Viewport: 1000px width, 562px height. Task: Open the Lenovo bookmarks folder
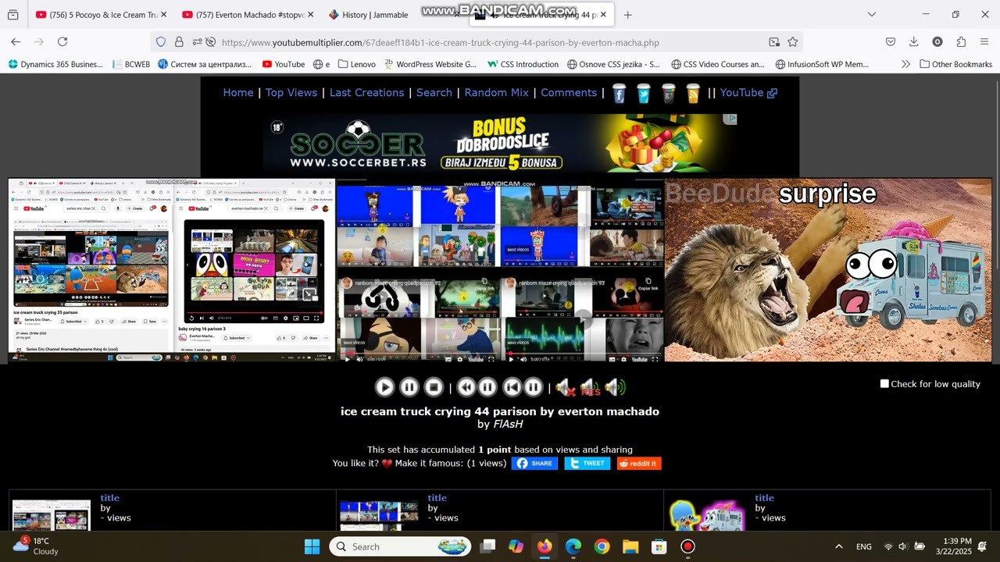pos(357,64)
